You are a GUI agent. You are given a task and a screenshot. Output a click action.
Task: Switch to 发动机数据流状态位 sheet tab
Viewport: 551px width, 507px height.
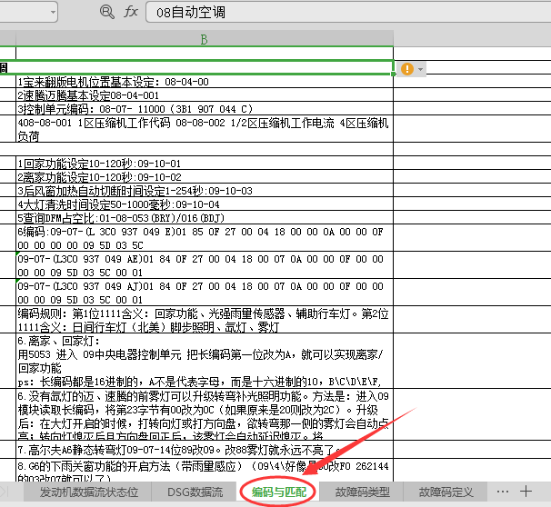tap(88, 492)
